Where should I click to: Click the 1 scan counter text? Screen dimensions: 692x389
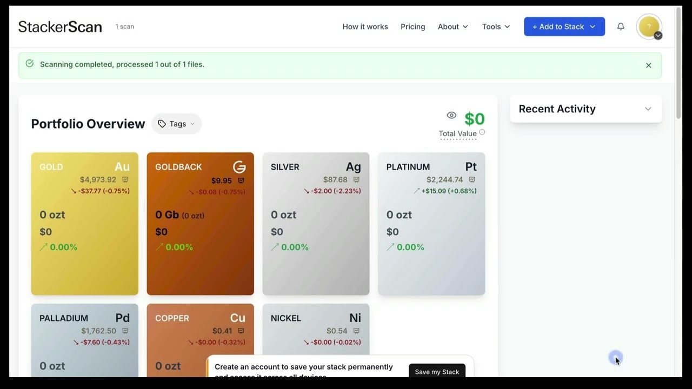[x=125, y=26]
